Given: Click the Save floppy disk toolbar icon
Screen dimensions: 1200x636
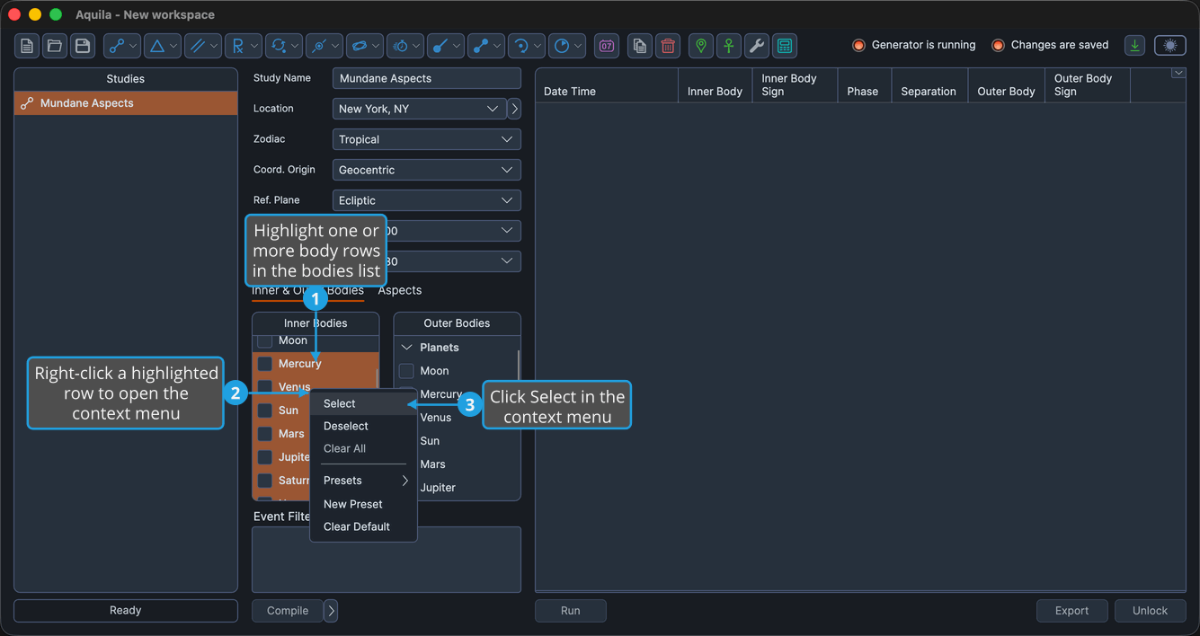Looking at the screenshot, I should [x=83, y=46].
